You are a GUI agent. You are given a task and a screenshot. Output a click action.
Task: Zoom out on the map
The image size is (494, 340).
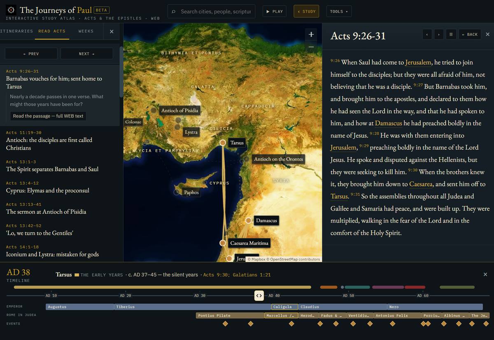click(311, 47)
